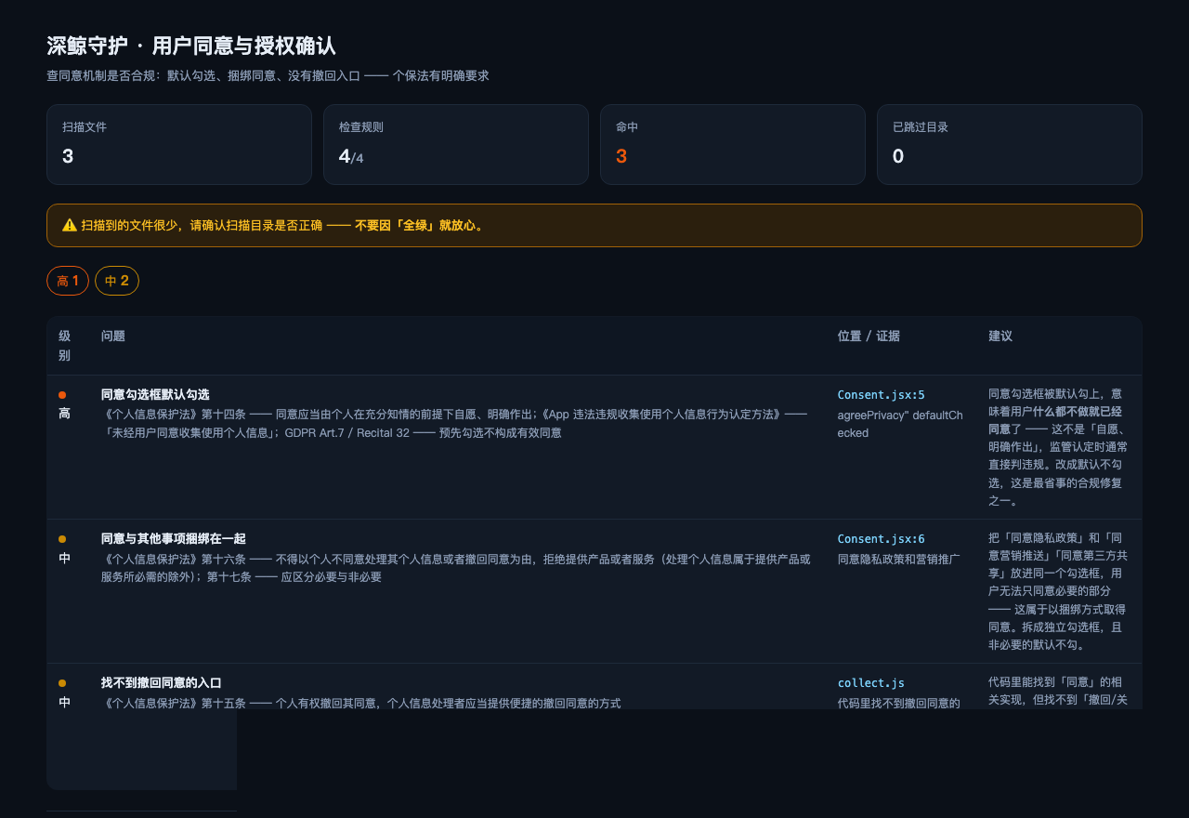Click the page heading 深鲸守护 · 用户同意与授权确认
This screenshot has width=1189, height=818.
[191, 46]
